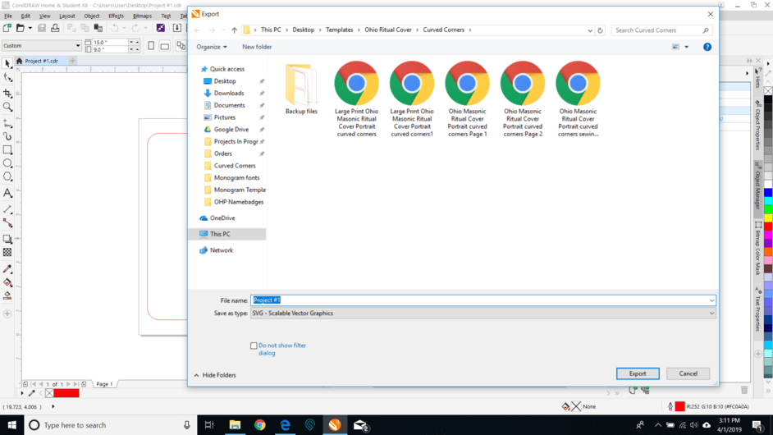The width and height of the screenshot is (773, 435).
Task: Pick the blue swatch in color palette
Action: click(x=768, y=192)
